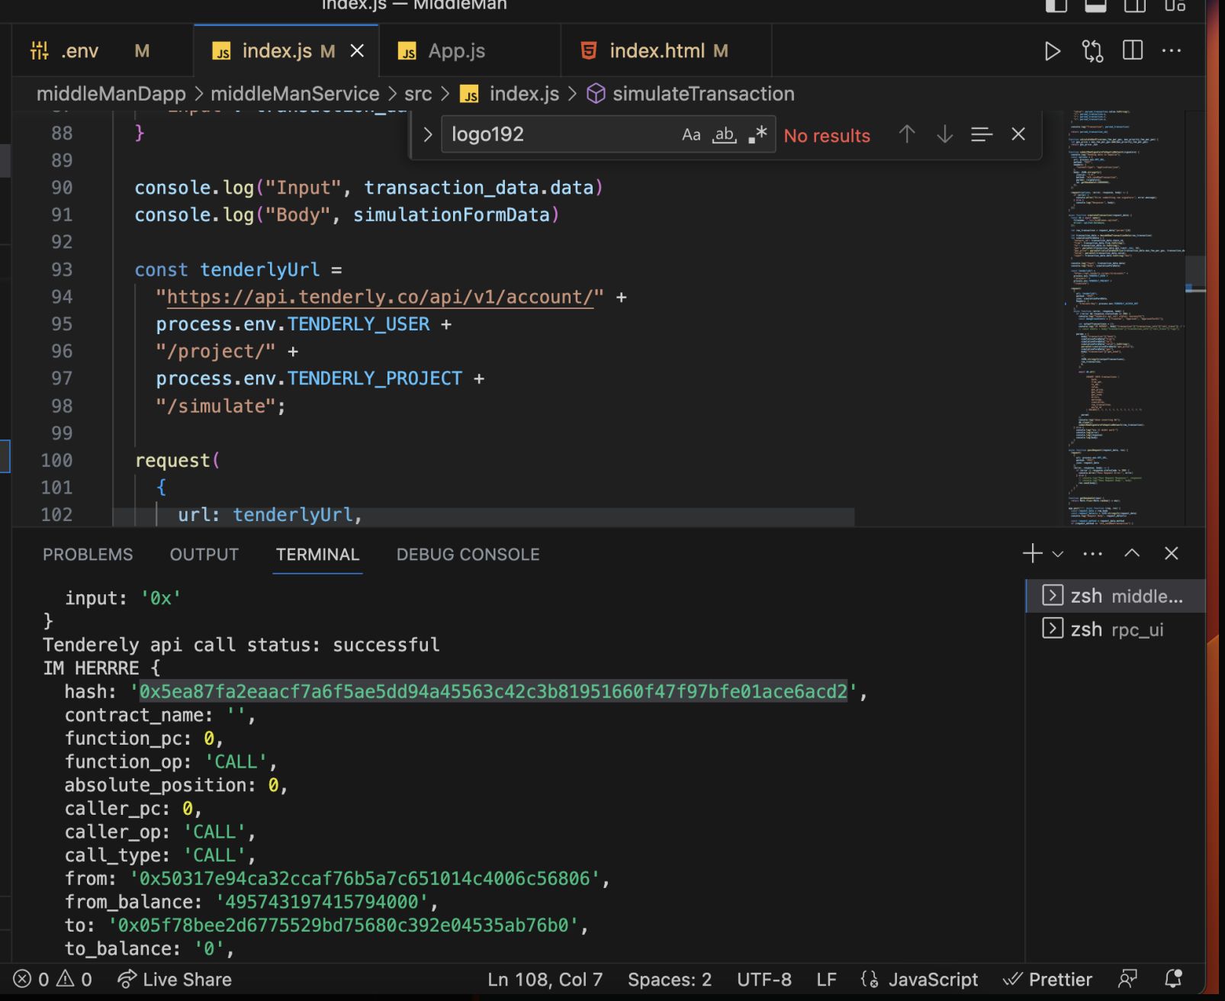Click line number 93 in the gutter
The image size is (1225, 1001).
click(x=62, y=270)
